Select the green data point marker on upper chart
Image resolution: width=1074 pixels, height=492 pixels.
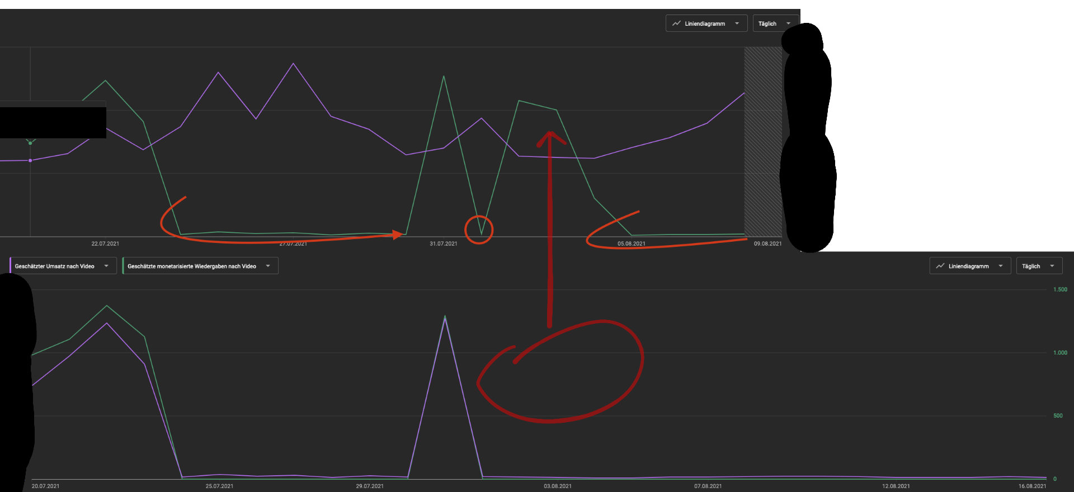(30, 143)
